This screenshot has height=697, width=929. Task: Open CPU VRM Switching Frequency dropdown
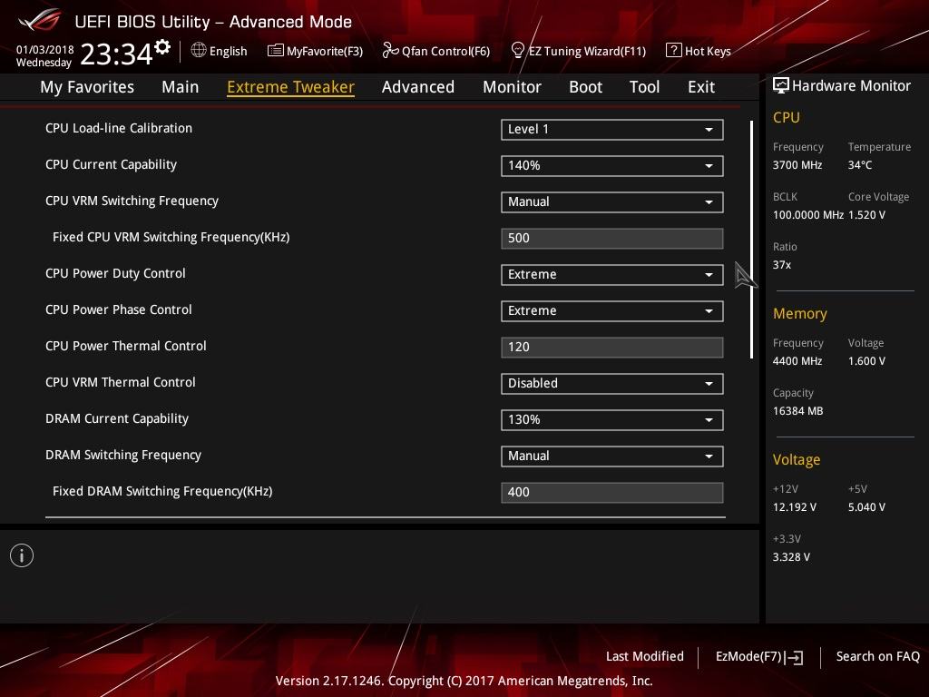pyautogui.click(x=612, y=201)
